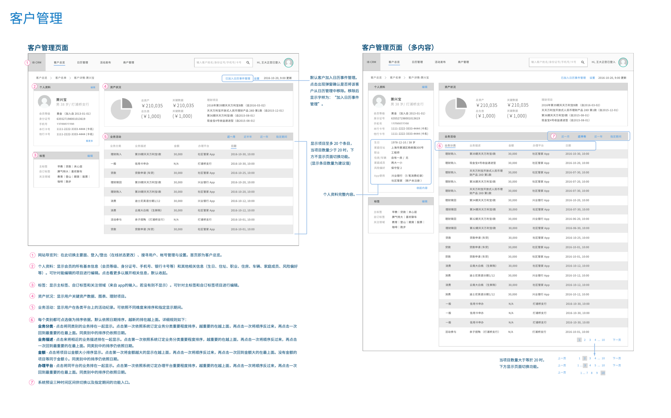Screen dimensions: 671x418
Task: Click the 迪士尼英语分期1/12 row in the first mockup
Action: [x=199, y=201]
